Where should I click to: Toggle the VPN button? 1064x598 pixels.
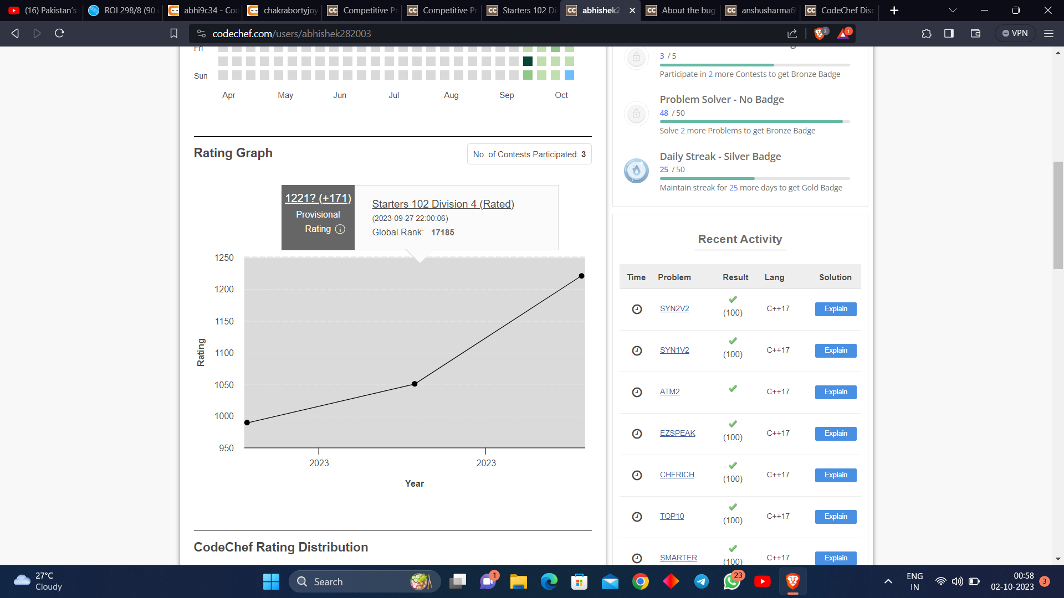pyautogui.click(x=1015, y=34)
